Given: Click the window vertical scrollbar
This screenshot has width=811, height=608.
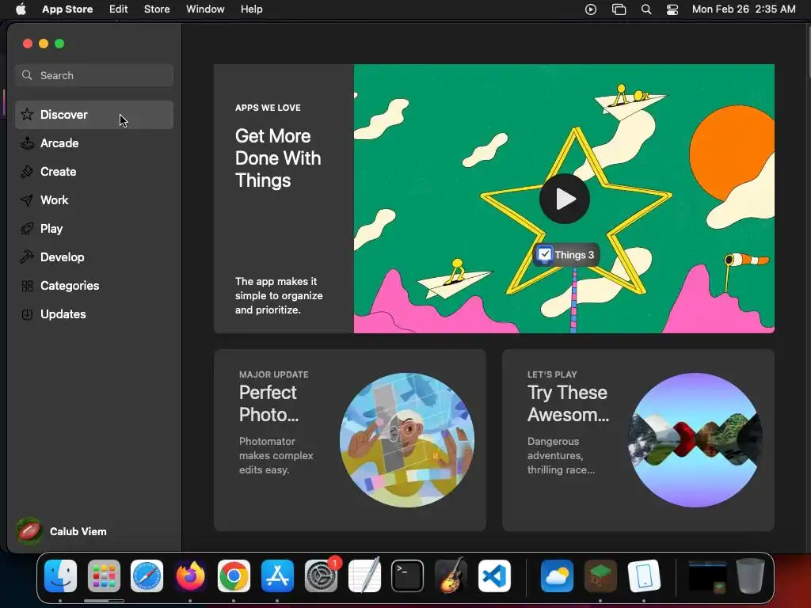Looking at the screenshot, I should 808,51.
